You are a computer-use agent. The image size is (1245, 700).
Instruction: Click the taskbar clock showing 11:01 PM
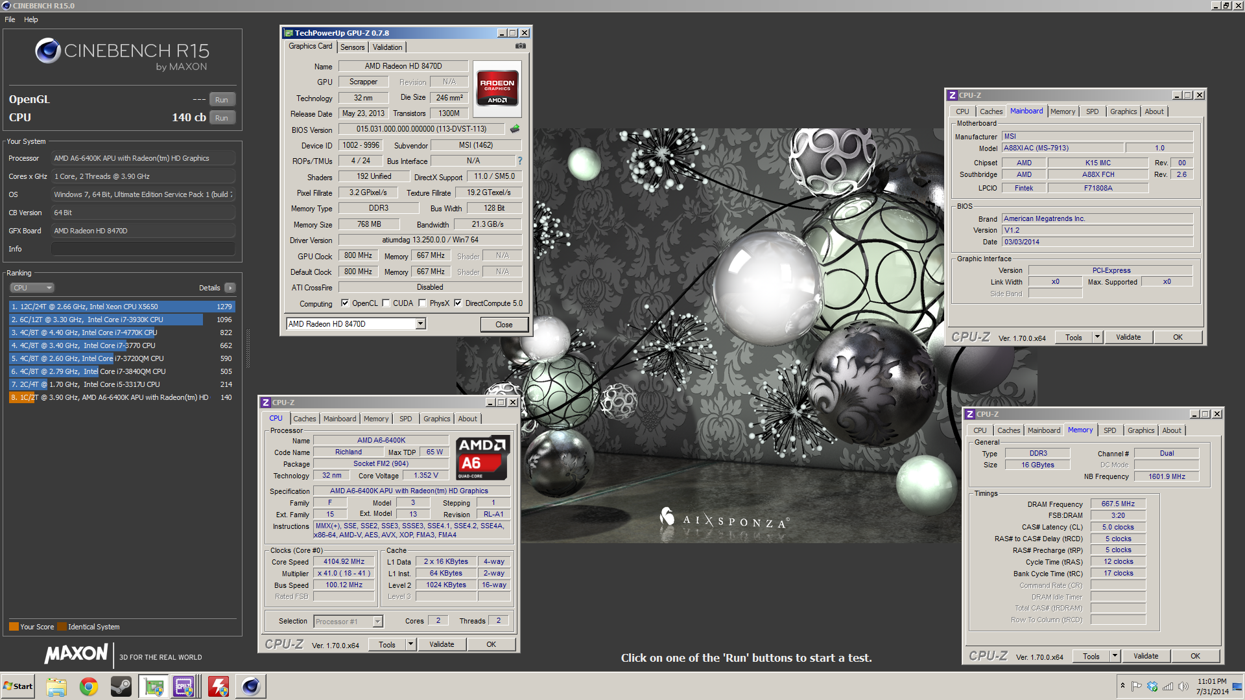click(x=1212, y=686)
